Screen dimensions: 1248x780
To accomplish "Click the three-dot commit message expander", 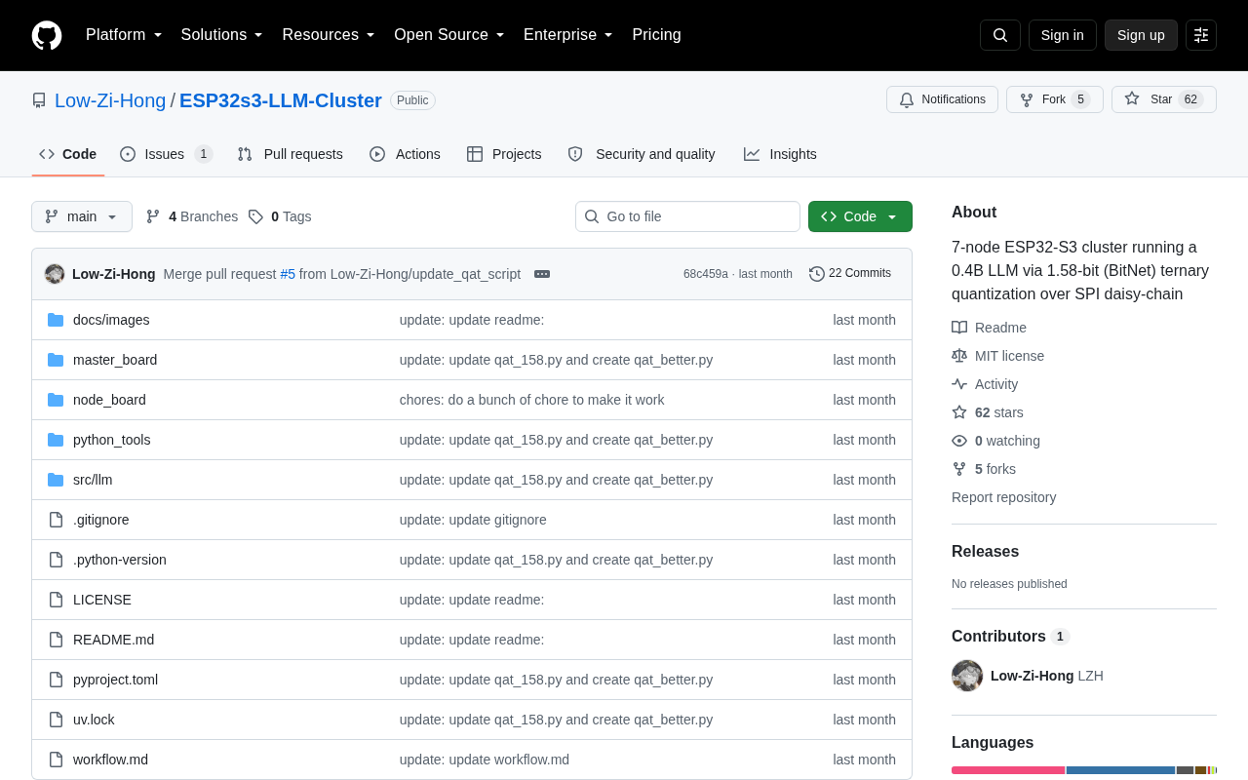I will click(x=542, y=274).
